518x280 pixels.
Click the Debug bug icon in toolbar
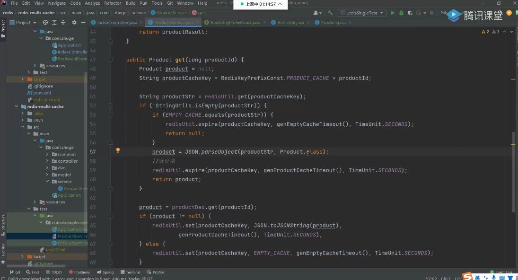401,13
